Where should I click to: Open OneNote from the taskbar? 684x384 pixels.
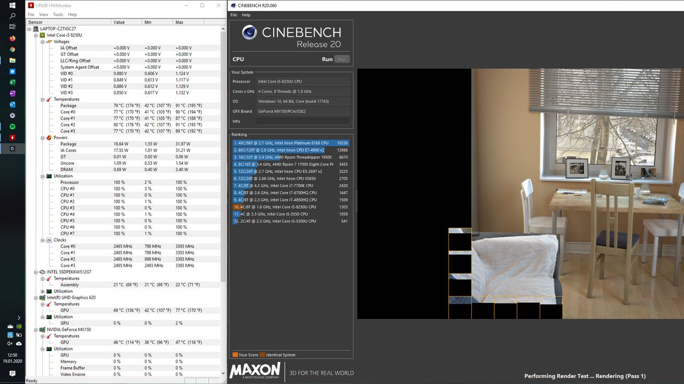pos(12,93)
